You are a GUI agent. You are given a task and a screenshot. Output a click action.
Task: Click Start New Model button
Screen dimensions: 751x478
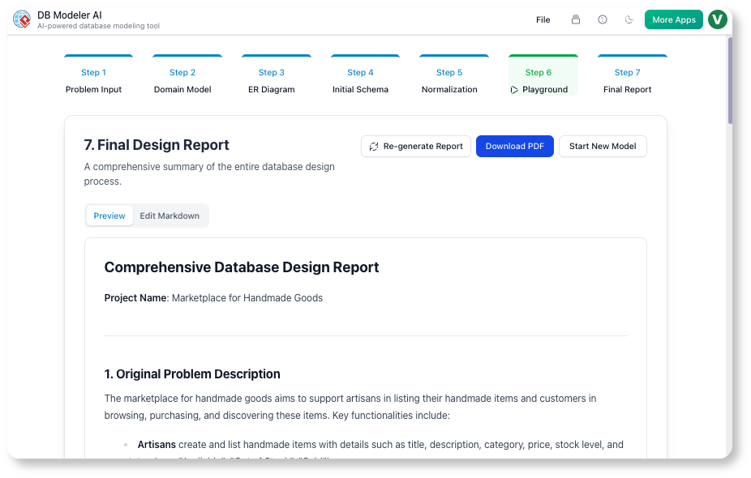603,147
